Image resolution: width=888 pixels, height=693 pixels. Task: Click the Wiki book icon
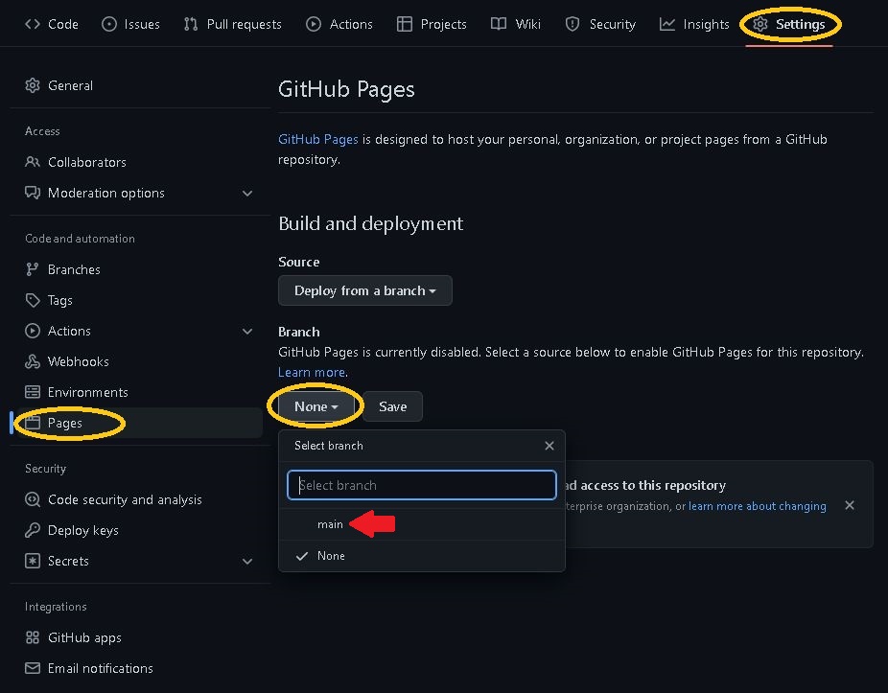[x=499, y=24]
